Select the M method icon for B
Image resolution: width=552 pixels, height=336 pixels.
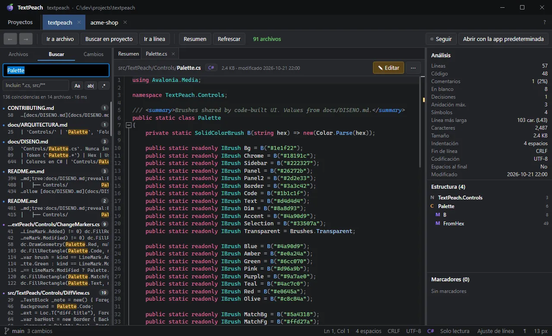pos(438,215)
